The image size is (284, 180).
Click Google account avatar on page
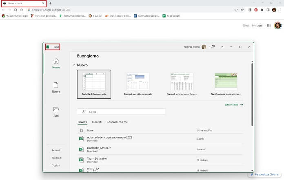click(278, 26)
